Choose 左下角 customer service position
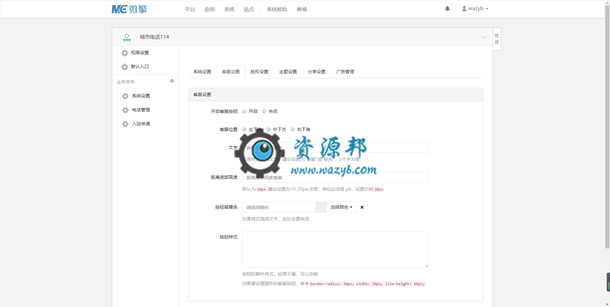 tap(244, 129)
